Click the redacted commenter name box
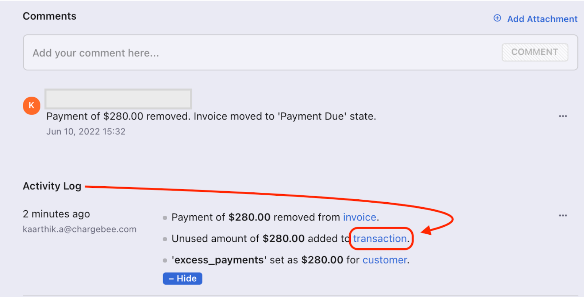Image resolution: width=584 pixels, height=297 pixels. pyautogui.click(x=118, y=99)
